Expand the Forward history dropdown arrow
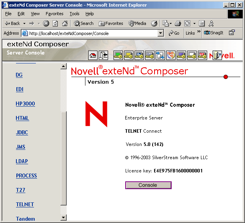Screen dimensions: 245x223 click(x=39, y=23)
